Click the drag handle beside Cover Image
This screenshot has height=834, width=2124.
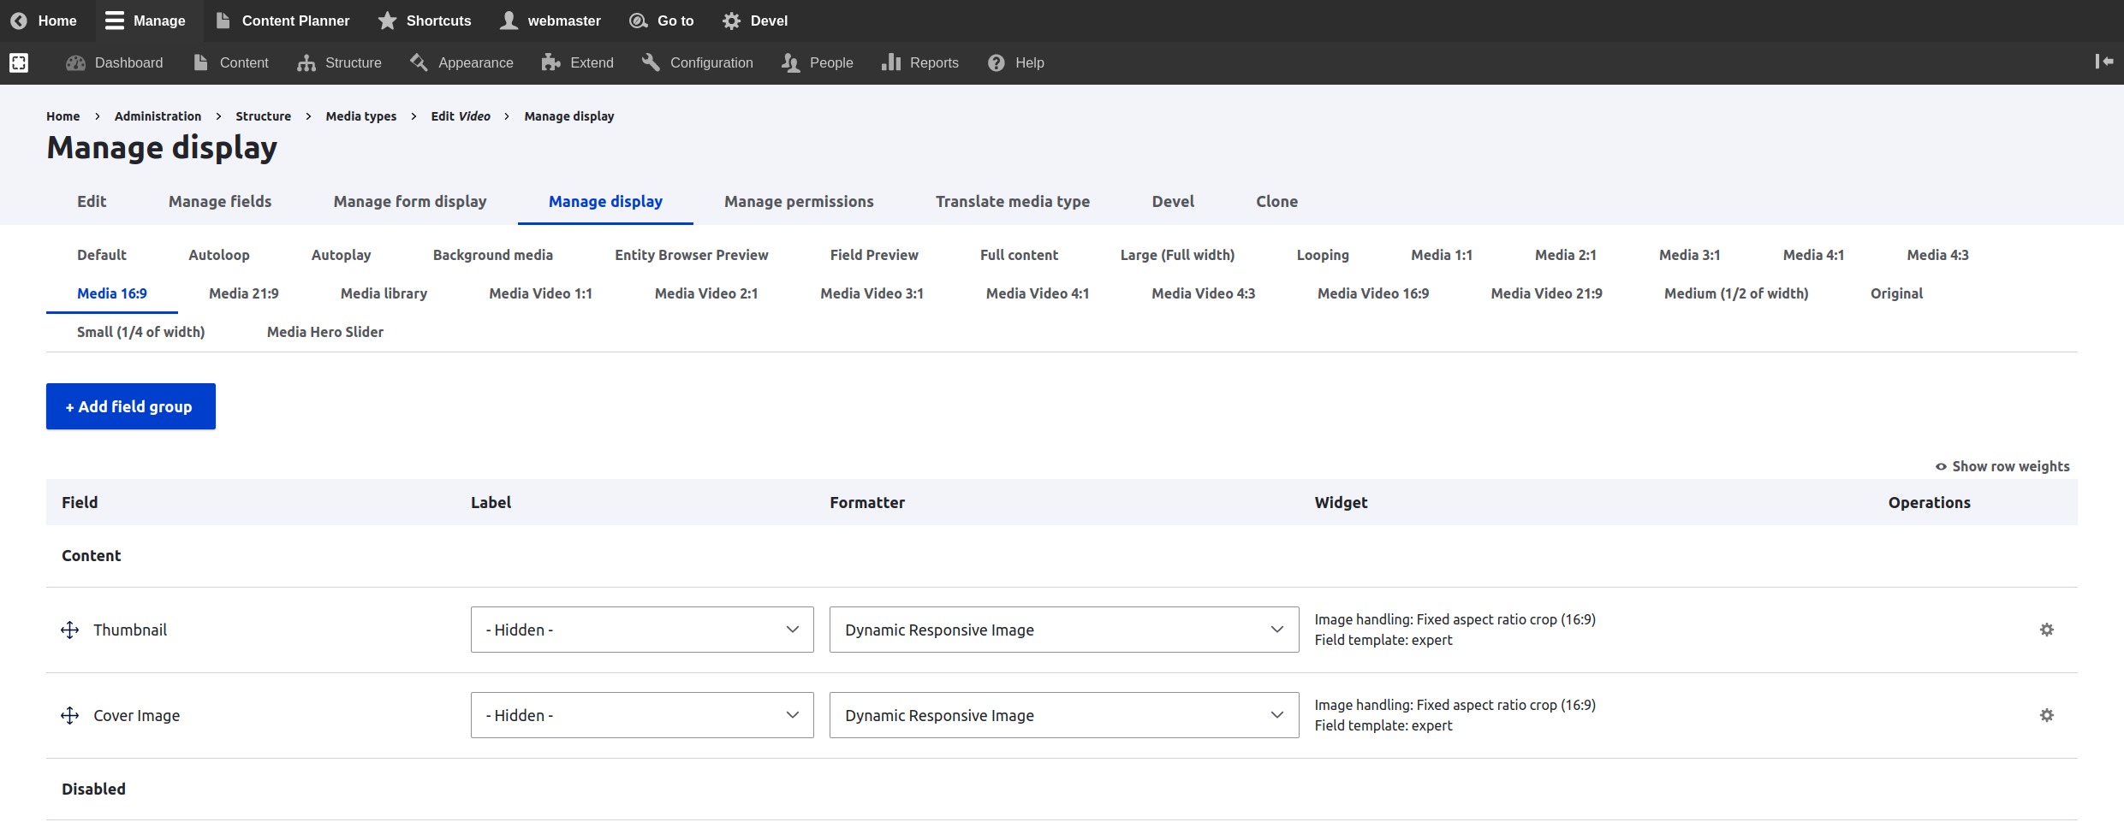[x=70, y=716]
